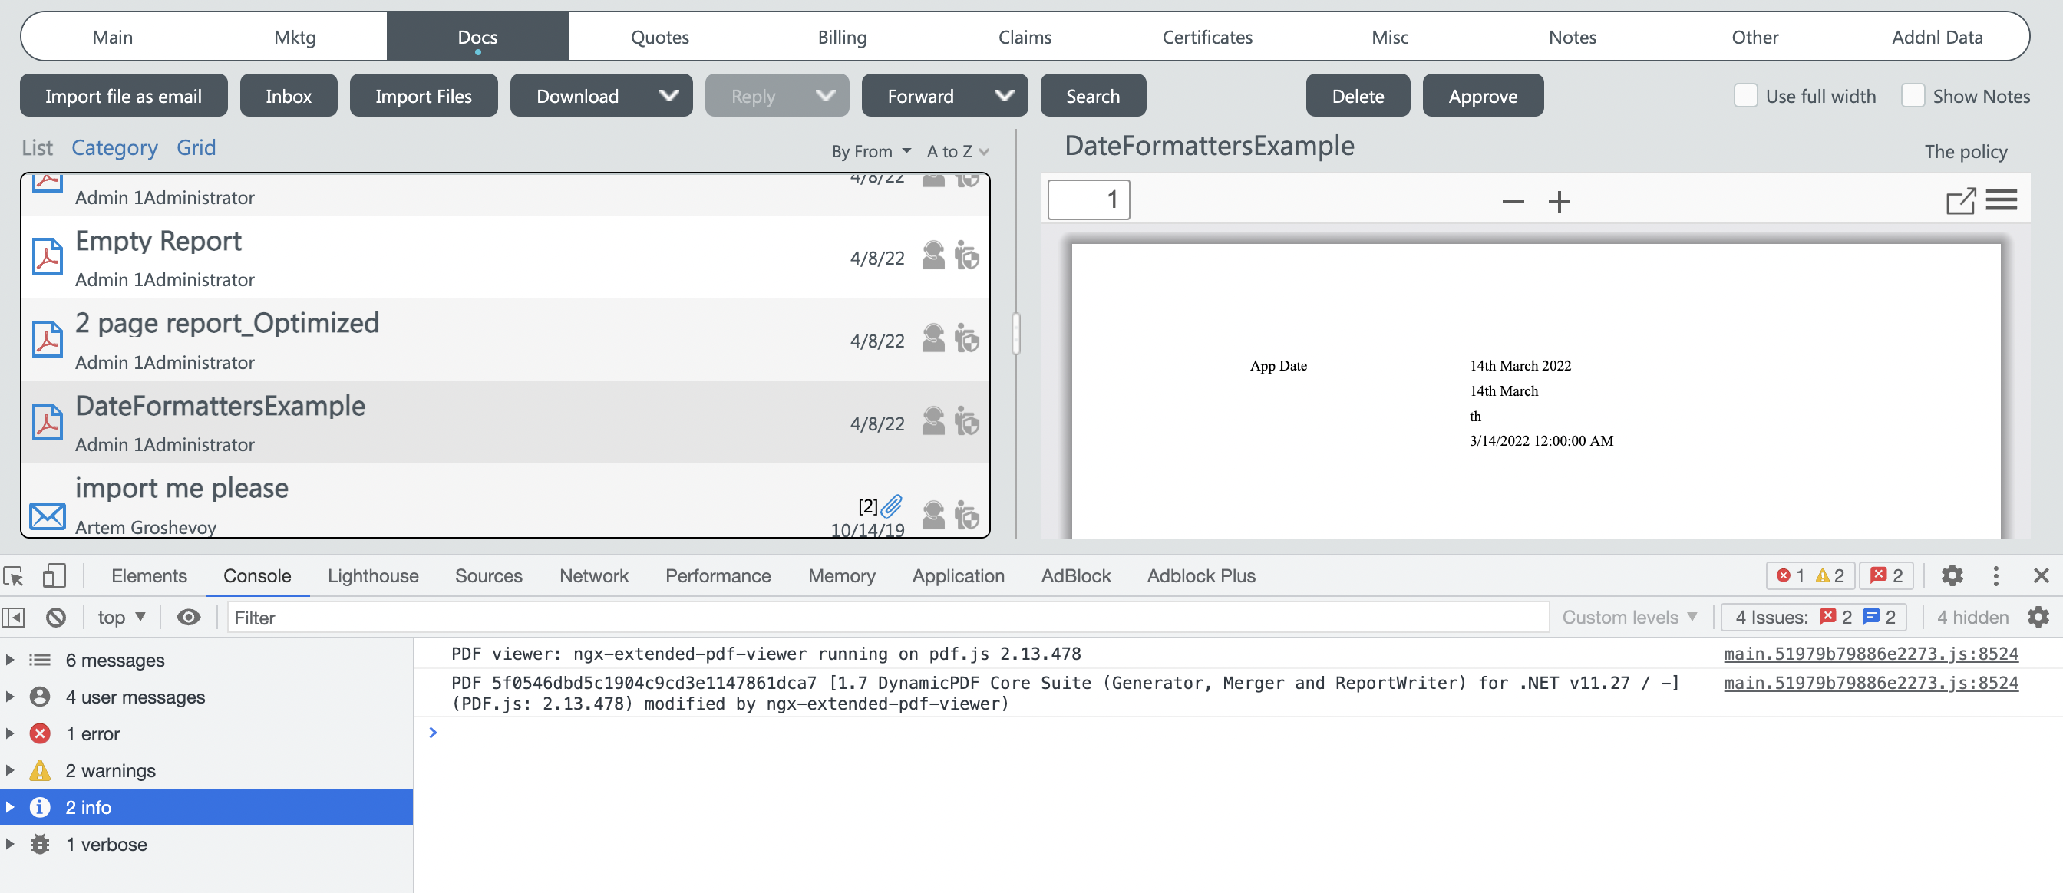The image size is (2063, 893).
Task: Clear the console with the block icon
Action: click(55, 617)
